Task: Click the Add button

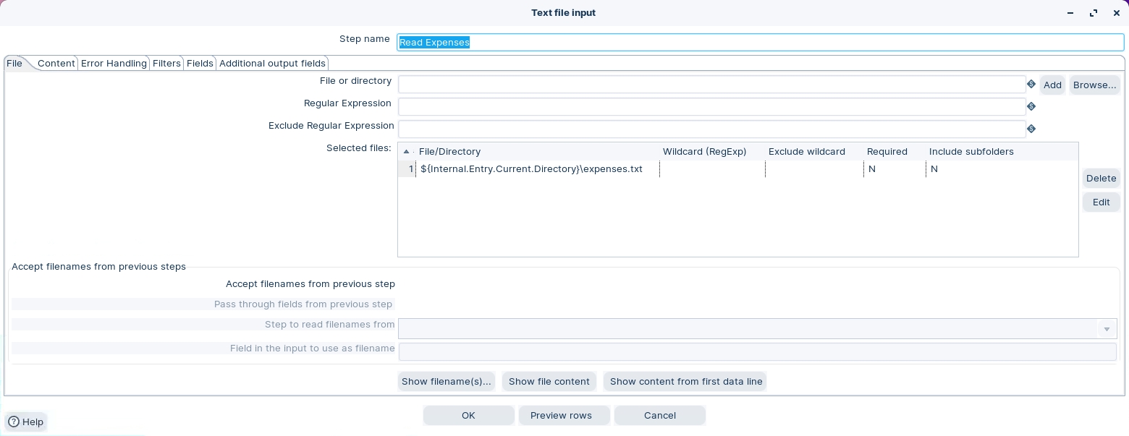Action: click(x=1052, y=85)
